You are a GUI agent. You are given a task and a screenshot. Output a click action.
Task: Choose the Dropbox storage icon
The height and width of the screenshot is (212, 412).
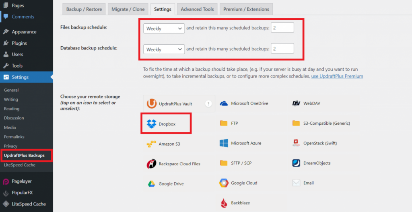pyautogui.click(x=151, y=124)
